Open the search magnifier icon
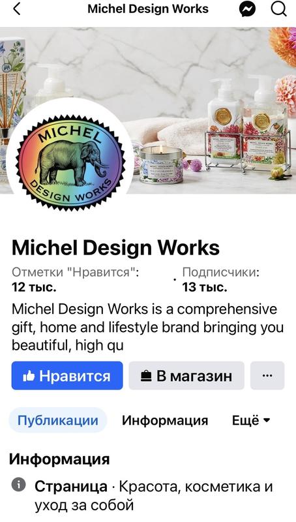The height and width of the screenshot is (522, 296). [278, 9]
